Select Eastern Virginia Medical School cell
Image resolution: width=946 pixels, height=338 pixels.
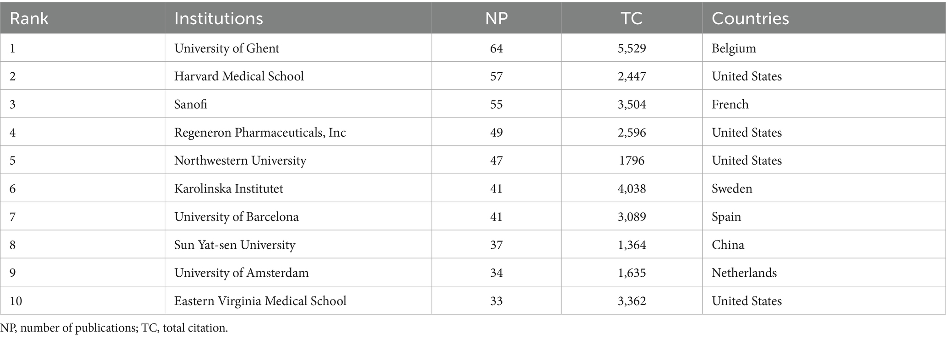point(260,301)
